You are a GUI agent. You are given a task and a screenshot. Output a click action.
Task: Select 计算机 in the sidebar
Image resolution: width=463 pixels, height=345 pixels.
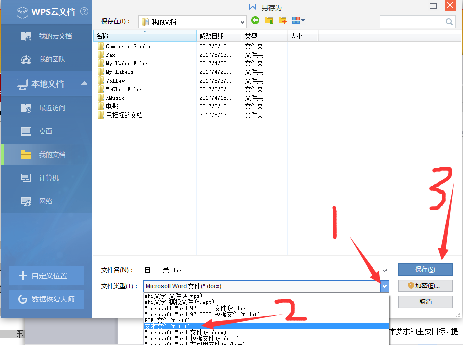click(x=47, y=178)
